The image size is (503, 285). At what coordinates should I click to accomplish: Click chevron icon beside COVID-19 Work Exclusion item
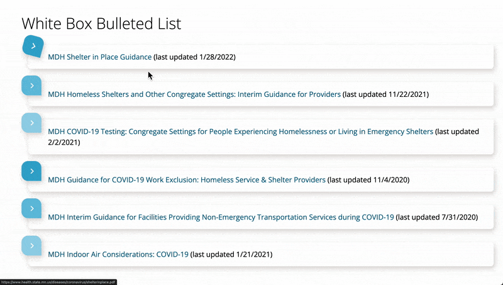pyautogui.click(x=32, y=170)
